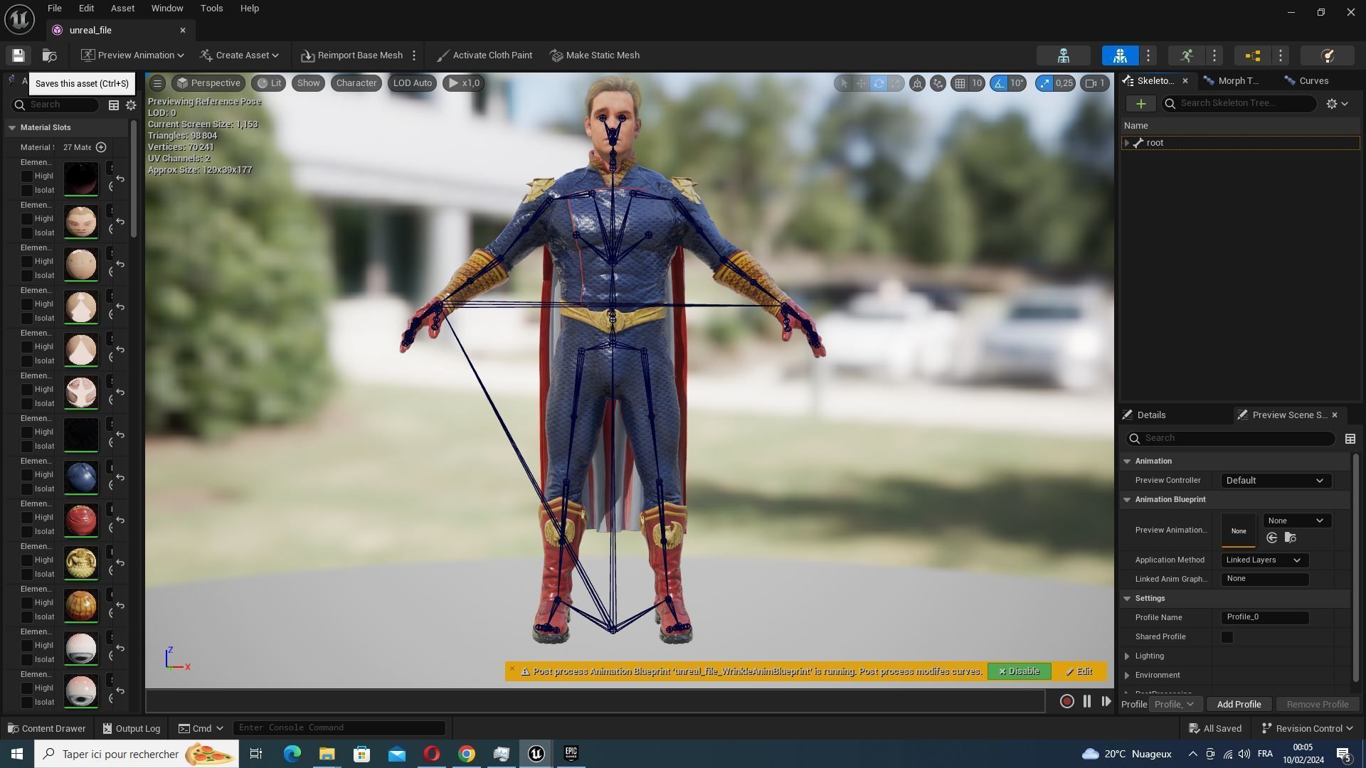The width and height of the screenshot is (1366, 768).
Task: Click Activate Cloth Paint
Action: pos(485,55)
